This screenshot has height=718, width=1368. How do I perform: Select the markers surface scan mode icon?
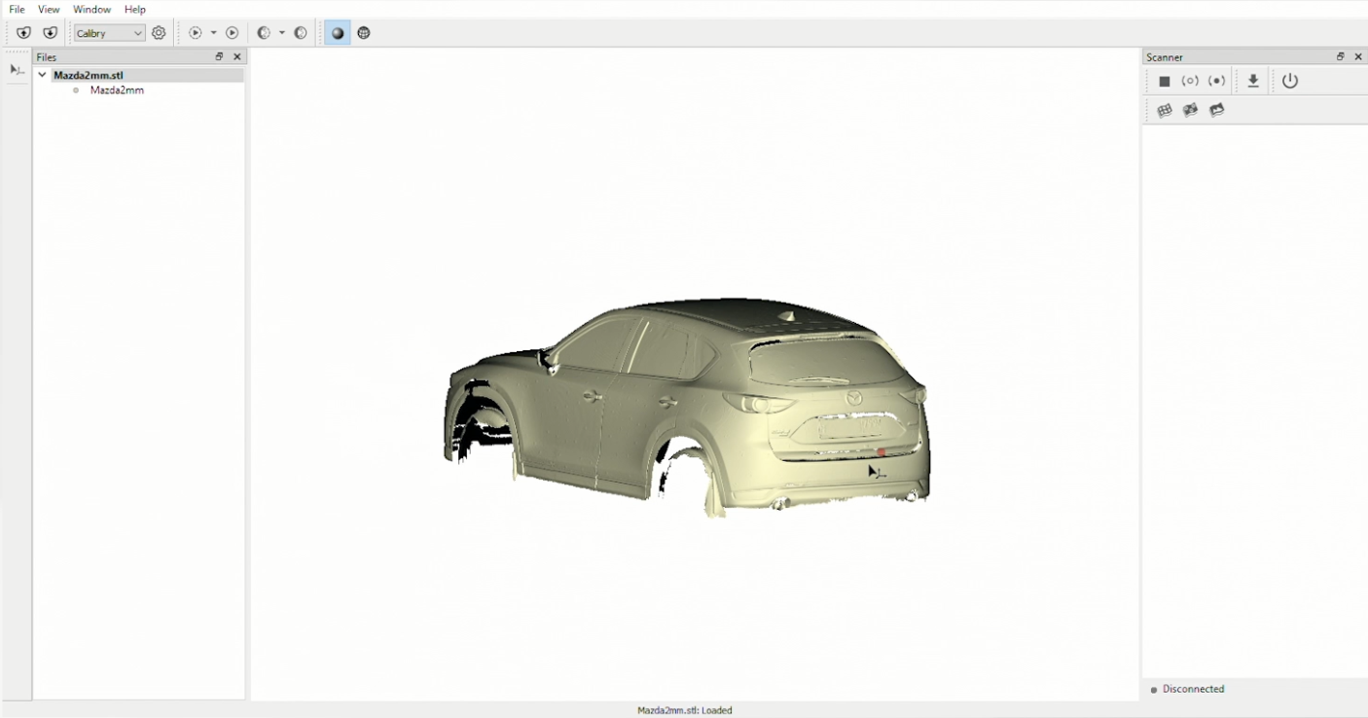click(x=1190, y=111)
